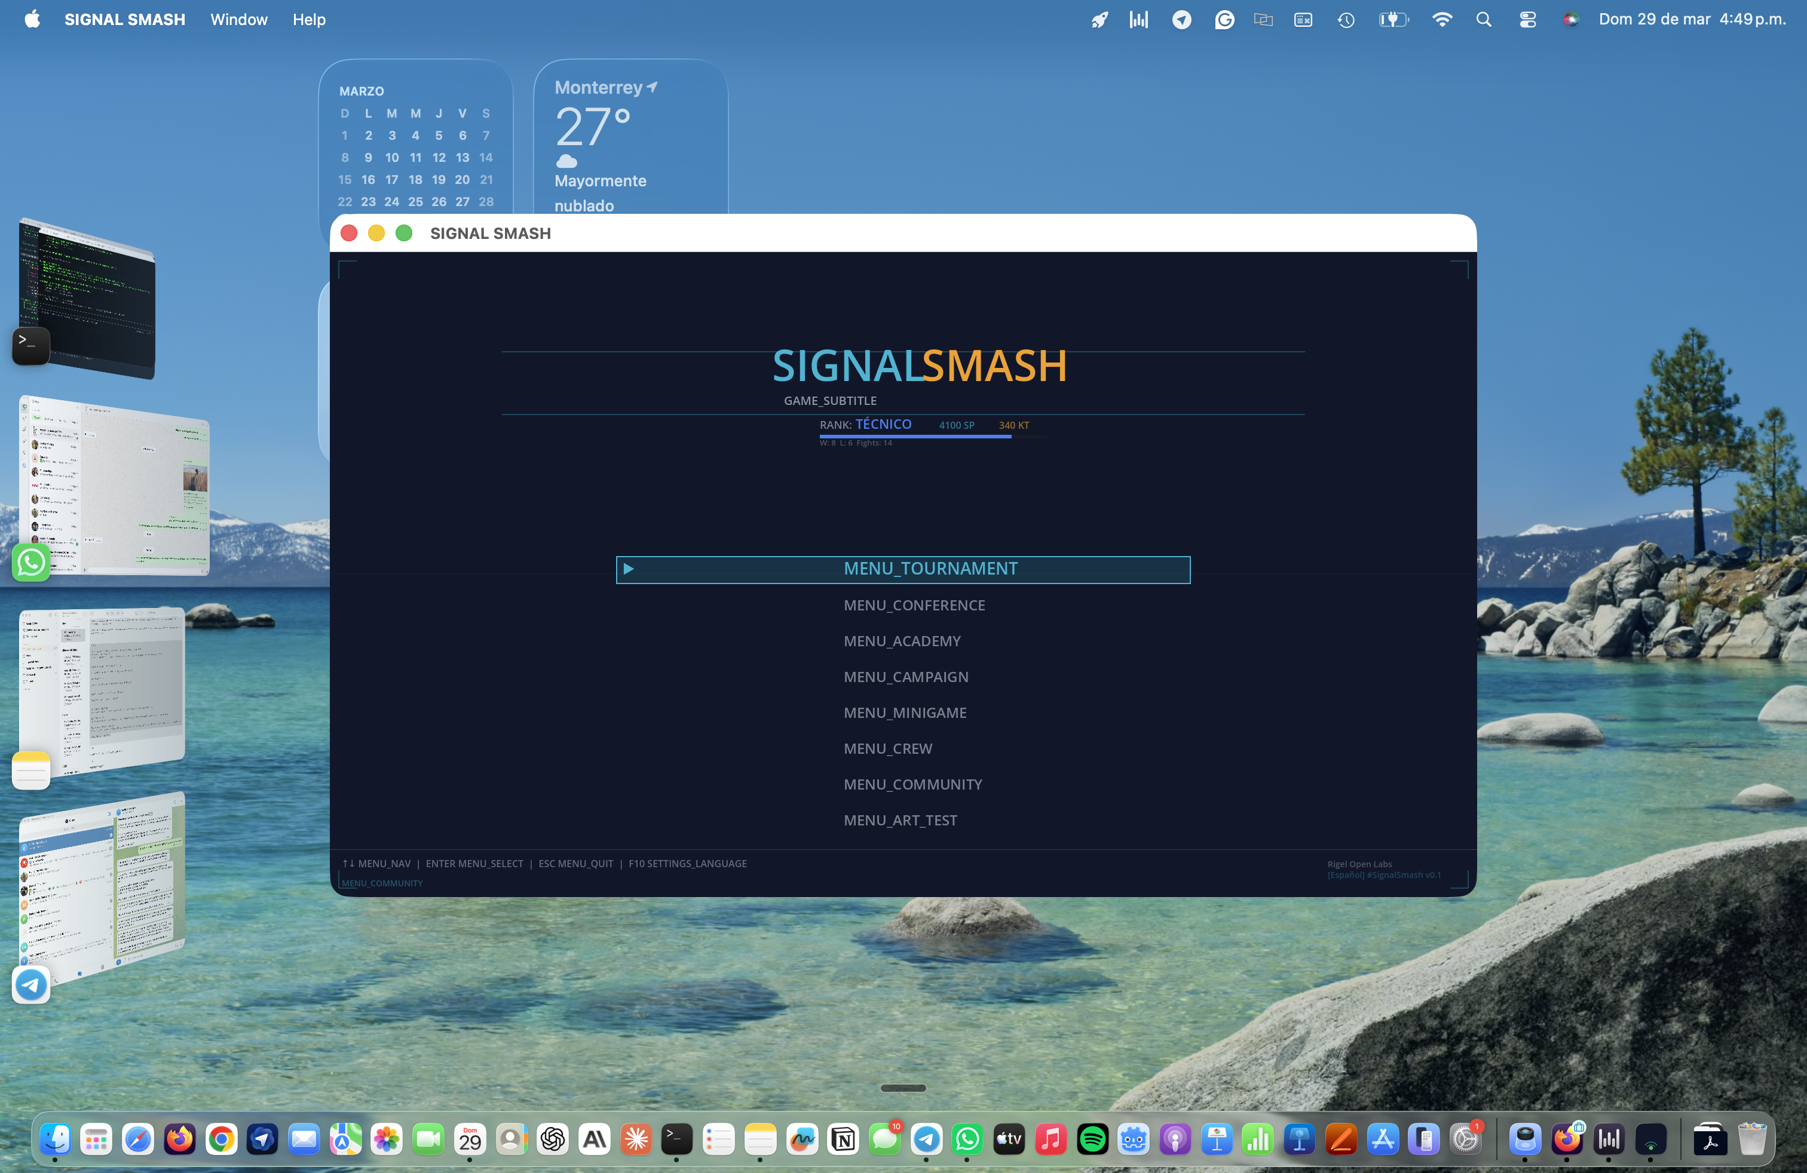This screenshot has height=1173, width=1807.
Task: Open Photos from the Dock
Action: pos(387,1139)
